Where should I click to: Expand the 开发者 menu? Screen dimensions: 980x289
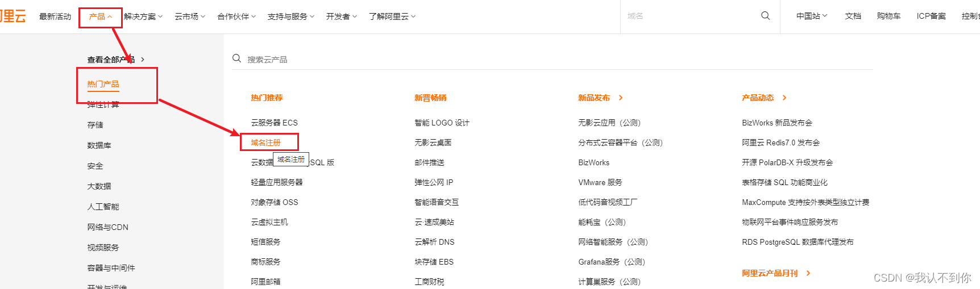(342, 16)
